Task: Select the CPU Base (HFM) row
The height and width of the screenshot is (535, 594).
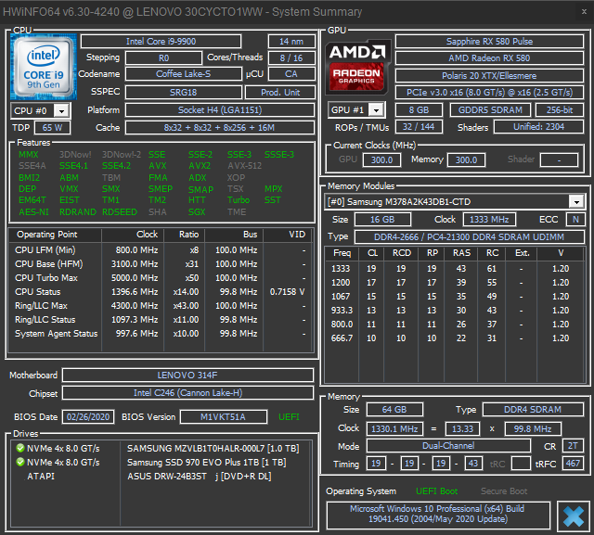Action: tap(160, 264)
